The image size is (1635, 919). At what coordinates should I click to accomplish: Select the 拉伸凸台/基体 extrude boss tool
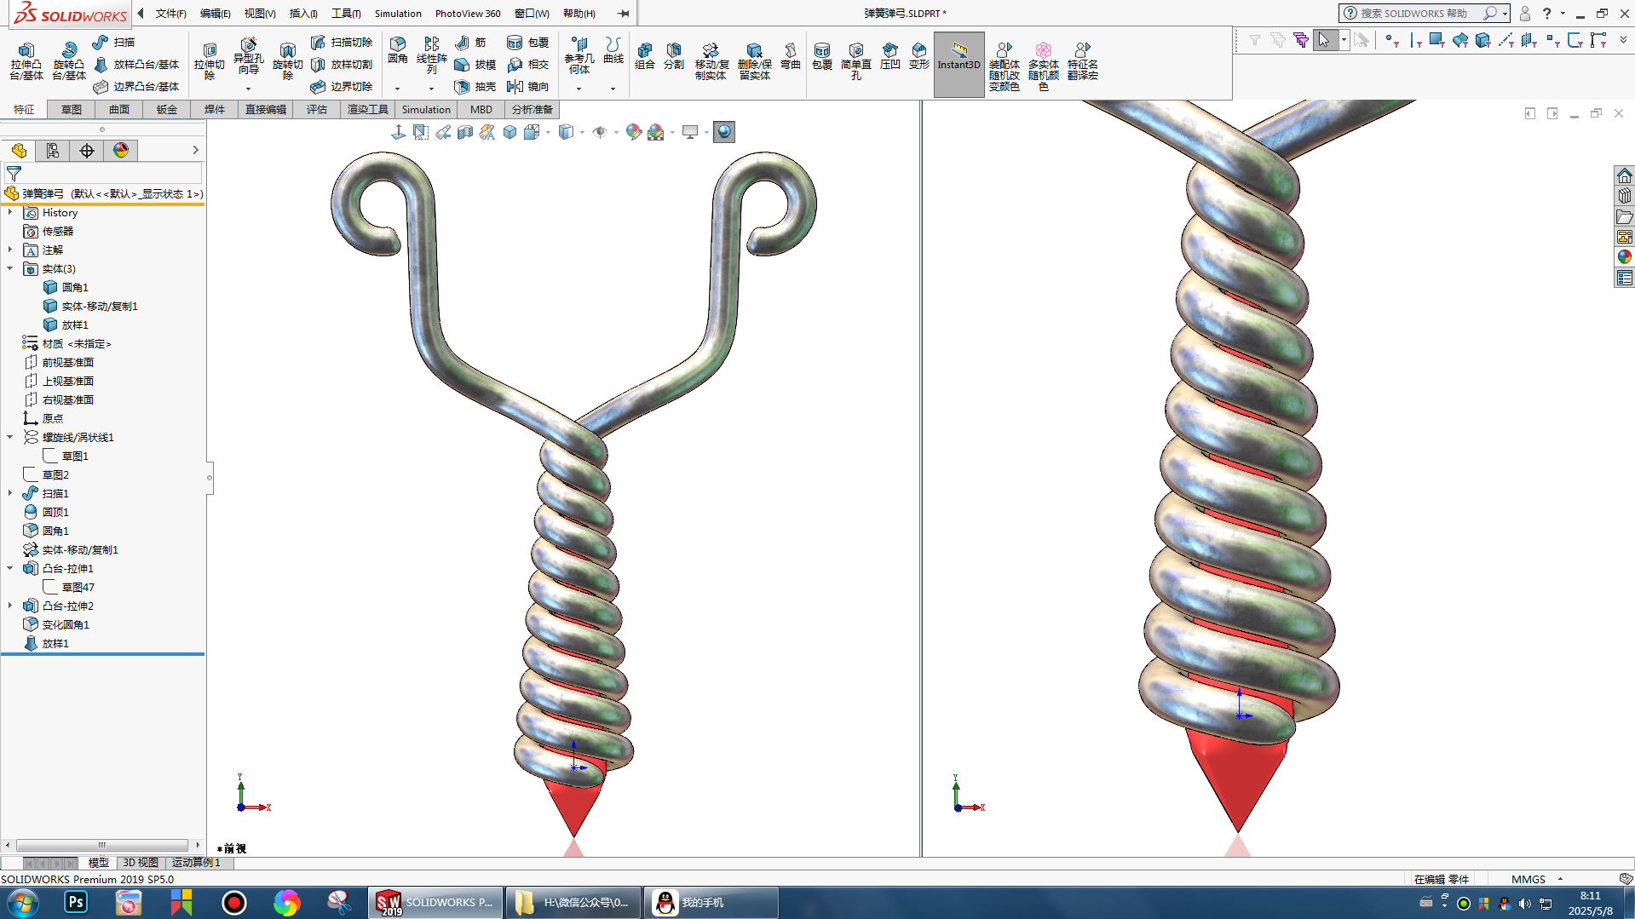point(26,60)
